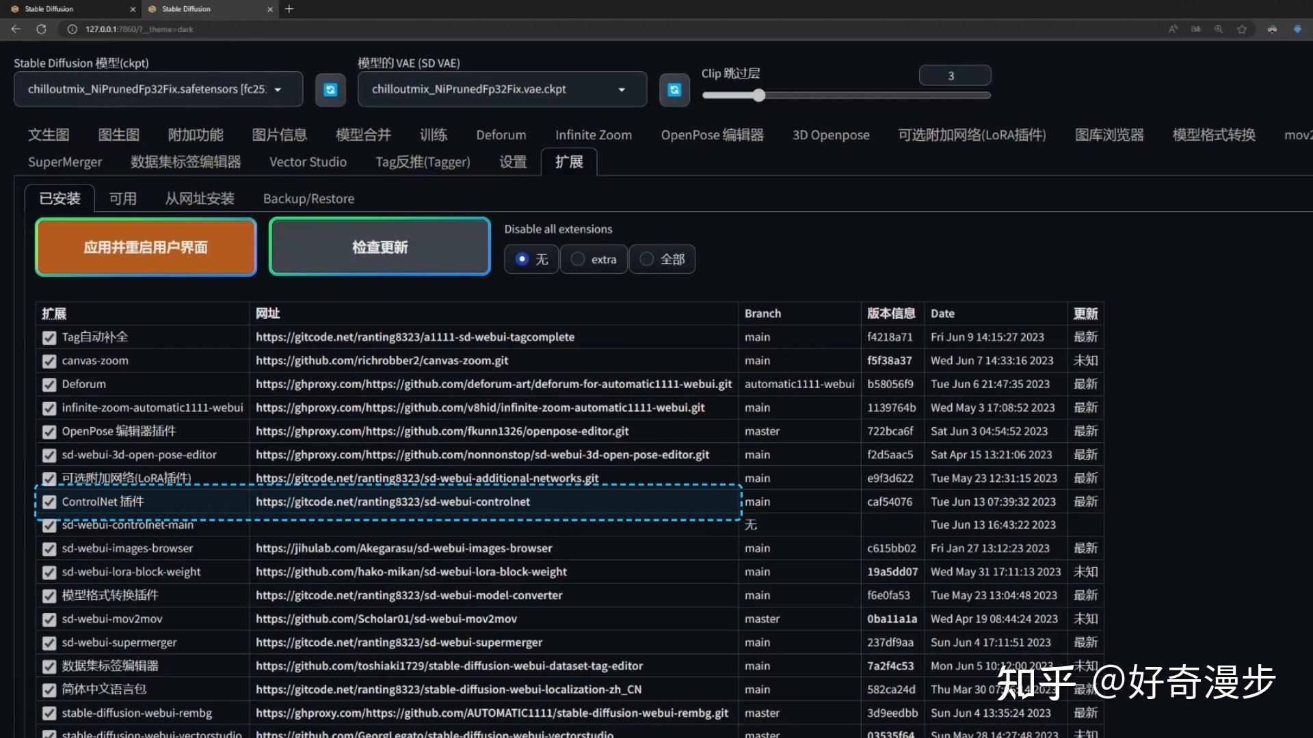
Task: Switch to the 可用 extensions tab
Action: coord(122,198)
